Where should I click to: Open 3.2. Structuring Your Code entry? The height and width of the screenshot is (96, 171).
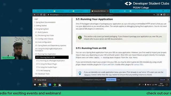click(x=44, y=35)
